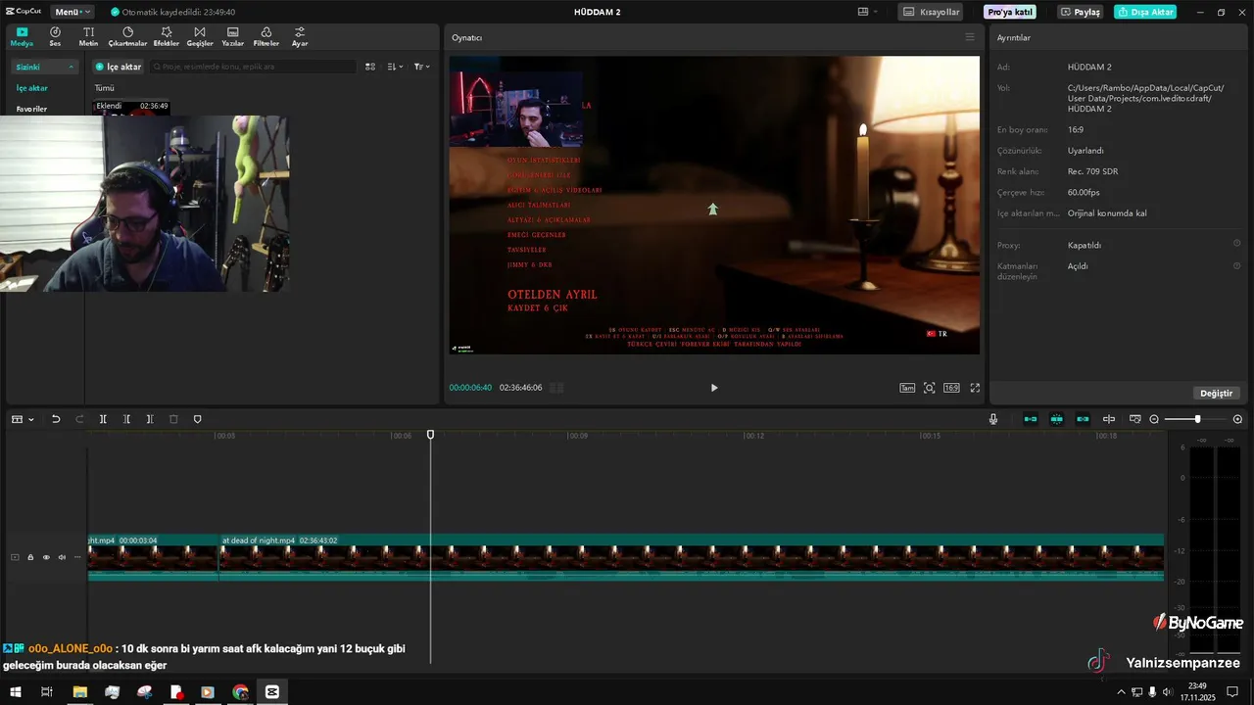The image size is (1254, 705).
Task: Open the Yazılar captions panel
Action: point(233,37)
